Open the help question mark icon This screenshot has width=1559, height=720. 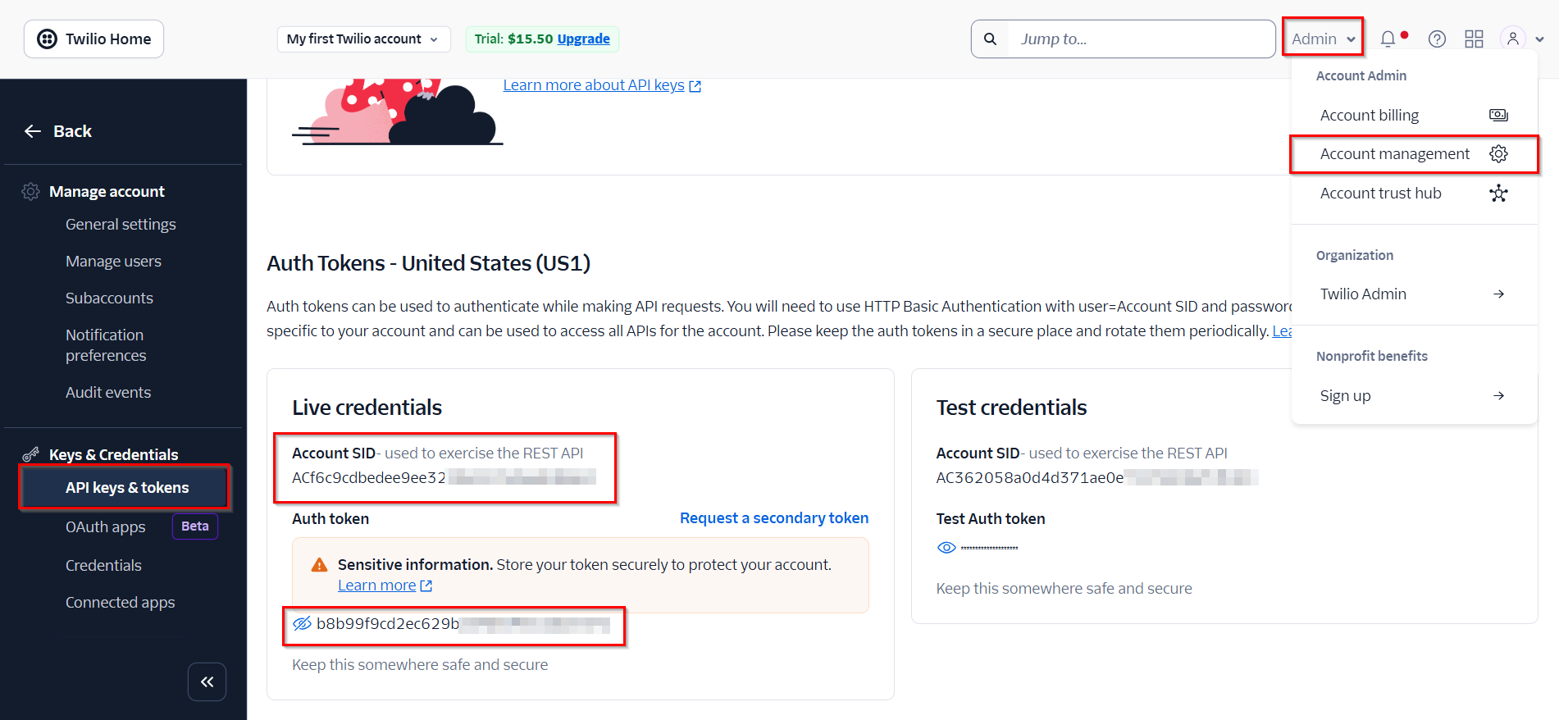[1437, 39]
